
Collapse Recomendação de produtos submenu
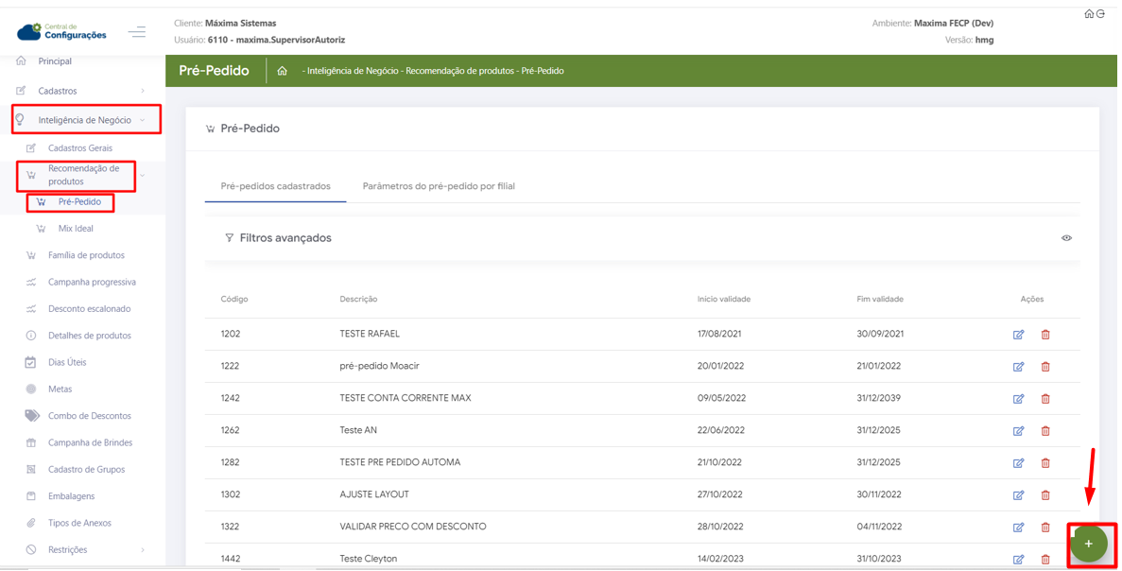pos(83,175)
